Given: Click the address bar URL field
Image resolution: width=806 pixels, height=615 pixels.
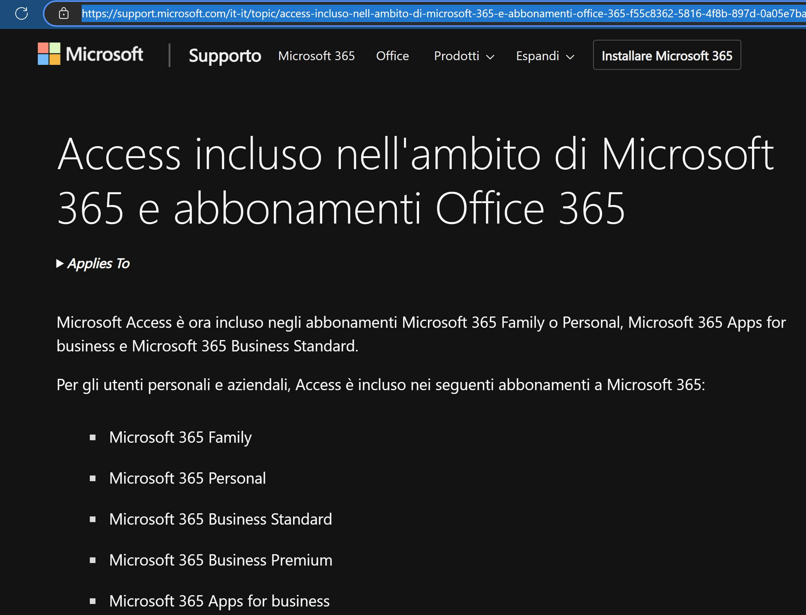Looking at the screenshot, I should tap(440, 14).
